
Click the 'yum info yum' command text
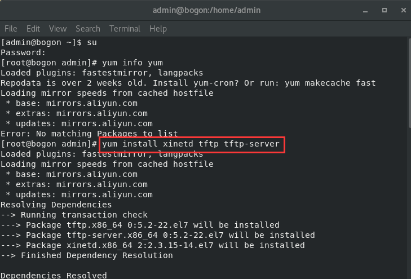tap(132, 63)
